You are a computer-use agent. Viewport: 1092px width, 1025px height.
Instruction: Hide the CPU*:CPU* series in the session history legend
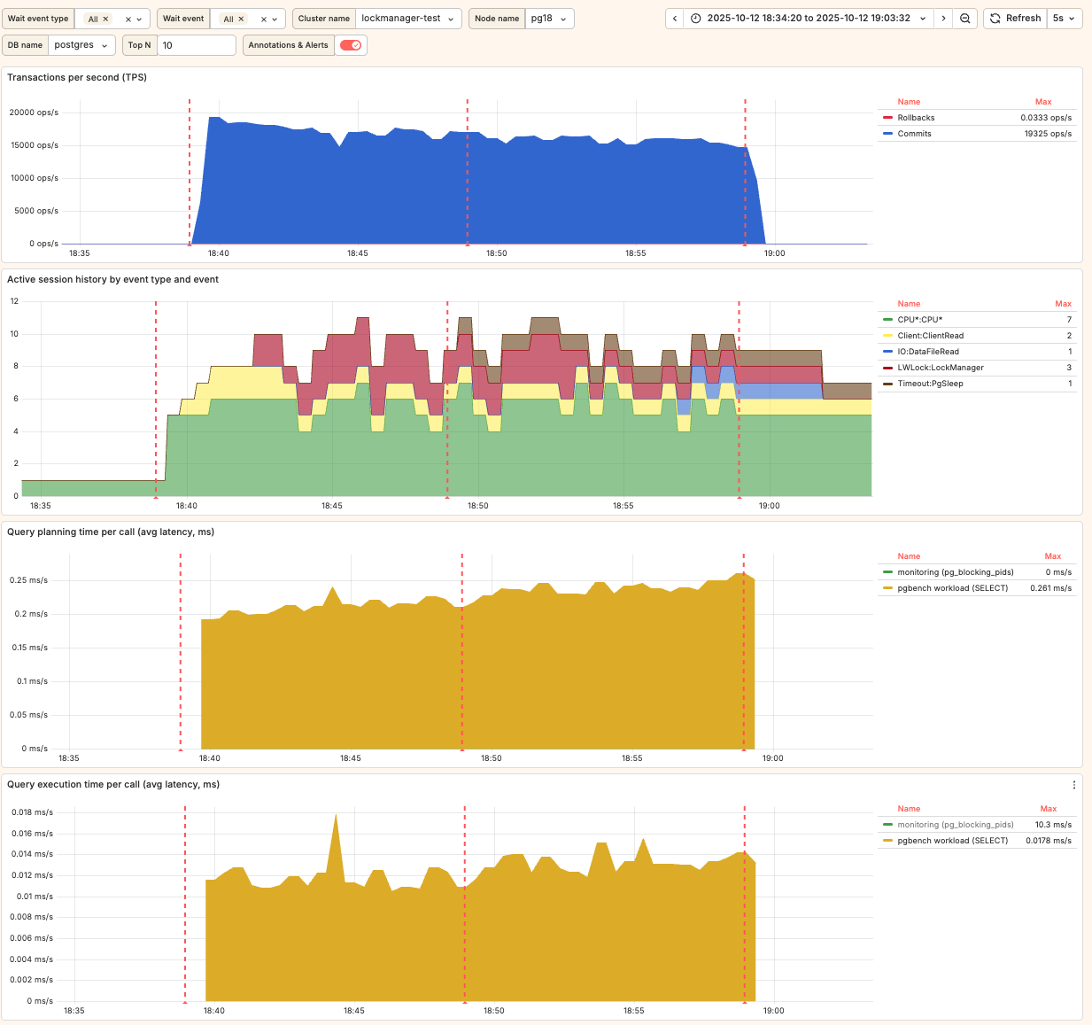click(x=918, y=319)
